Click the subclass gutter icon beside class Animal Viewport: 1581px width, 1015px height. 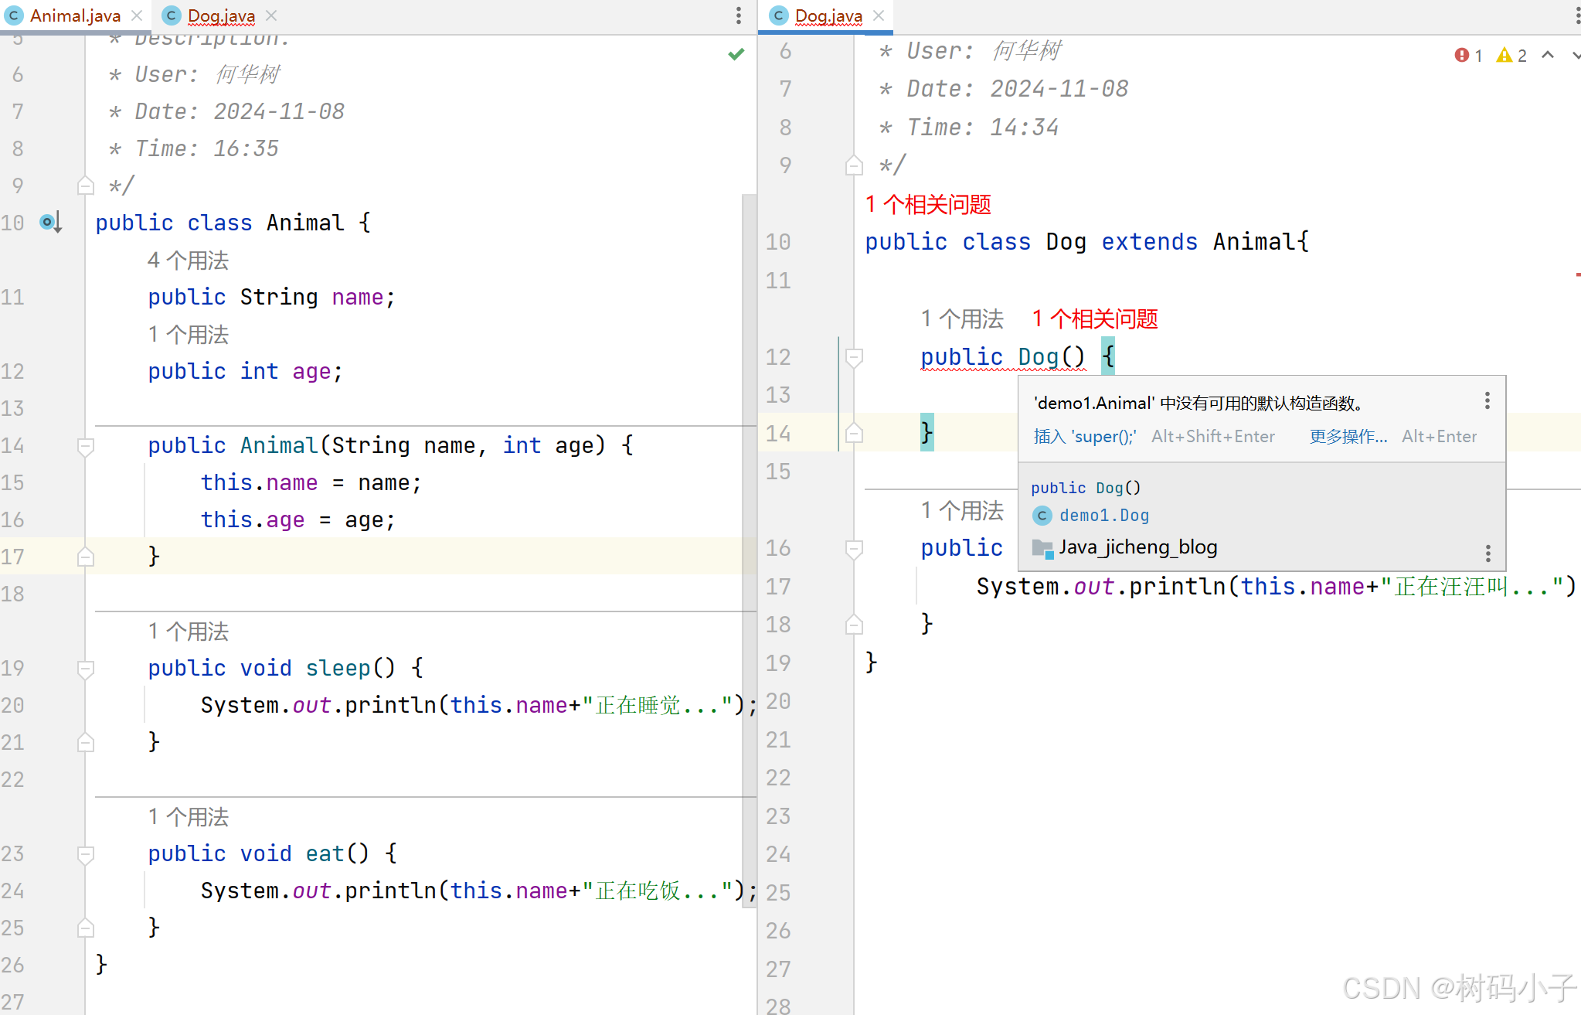49,223
